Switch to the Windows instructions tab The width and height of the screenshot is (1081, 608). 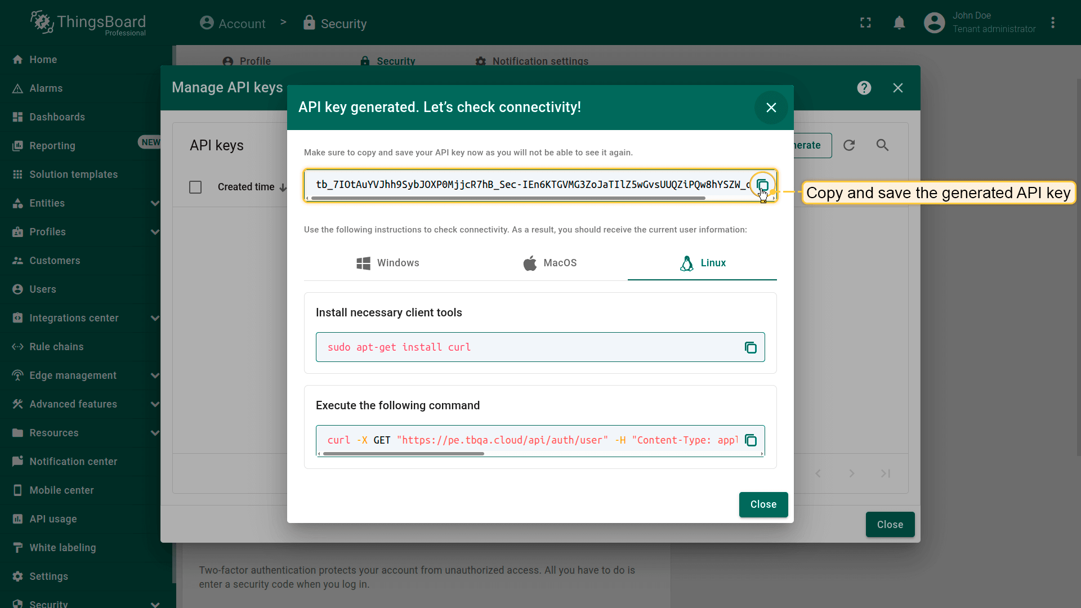click(x=388, y=263)
